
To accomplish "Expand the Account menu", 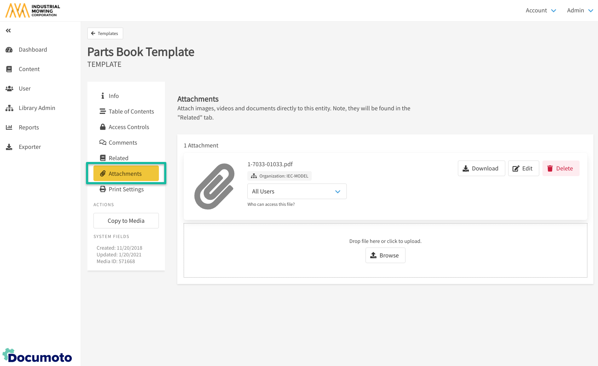I will tap(541, 11).
